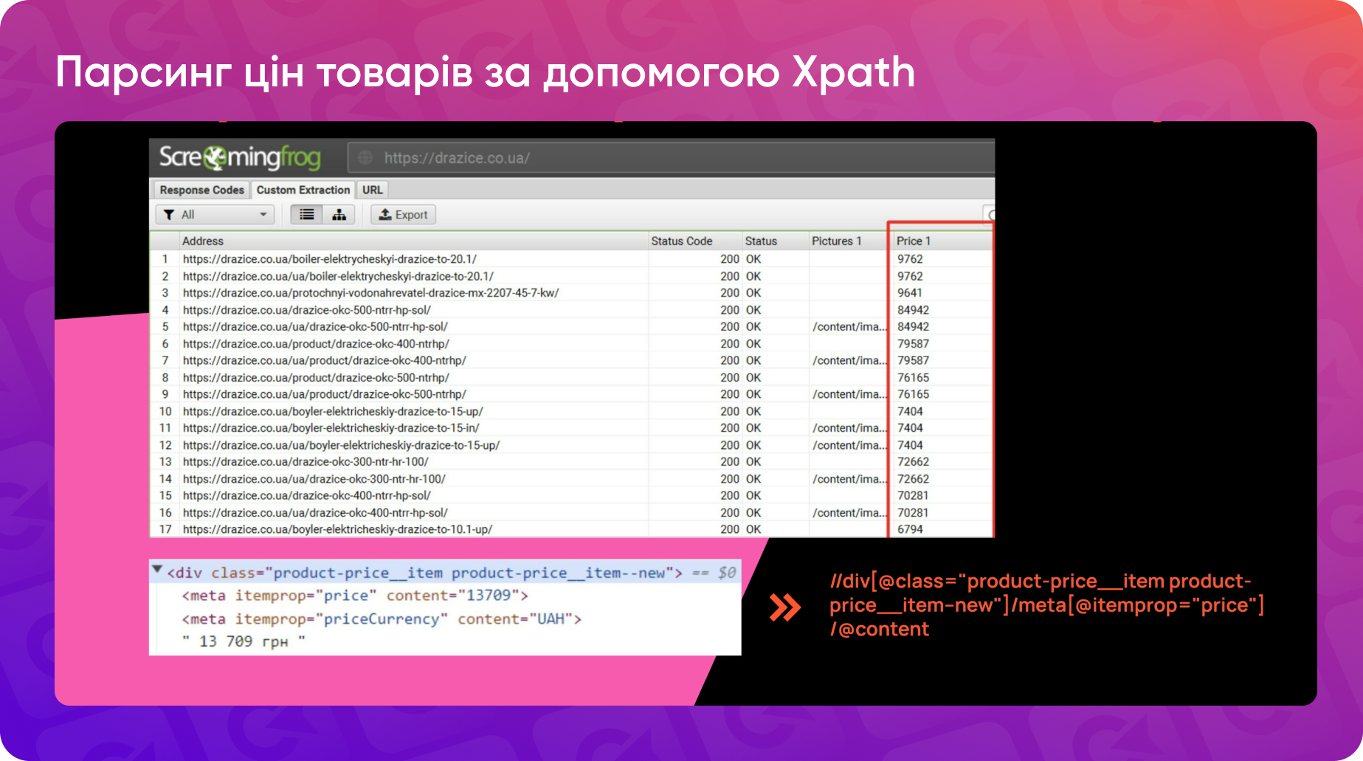Switch to the Response Codes tab

[201, 190]
